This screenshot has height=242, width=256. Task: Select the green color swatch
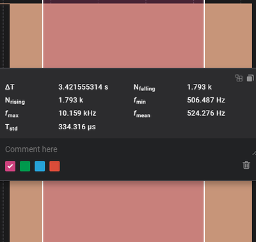point(25,166)
